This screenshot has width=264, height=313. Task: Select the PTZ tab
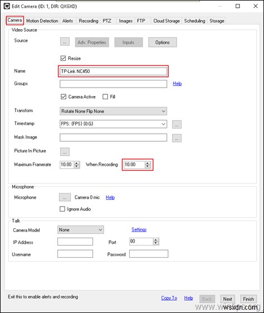(x=107, y=21)
